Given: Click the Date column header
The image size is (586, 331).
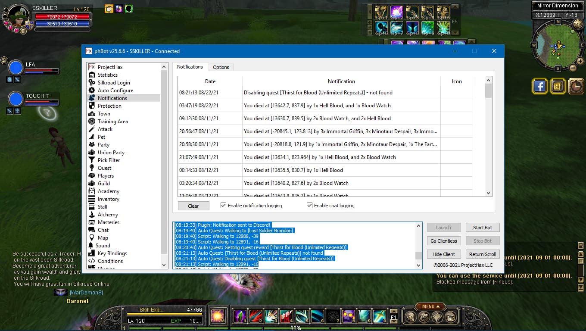Looking at the screenshot, I should tap(210, 81).
